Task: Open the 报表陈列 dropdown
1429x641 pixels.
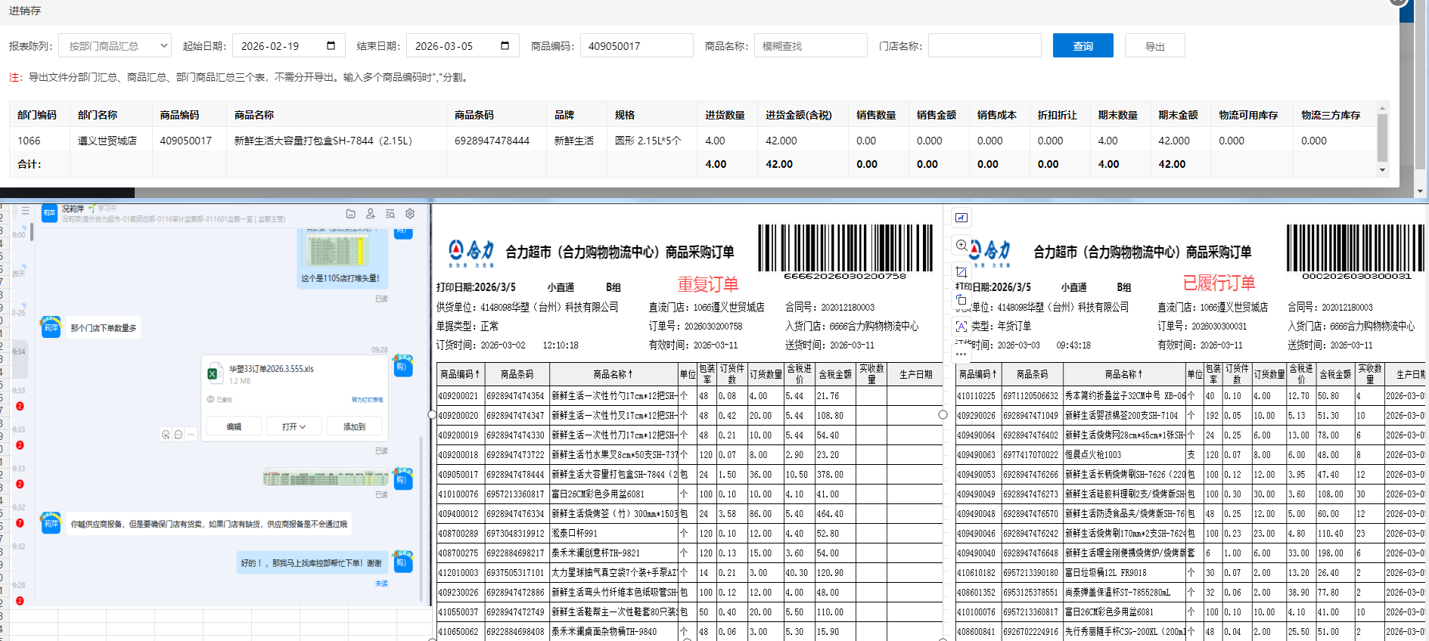Action: coord(115,46)
